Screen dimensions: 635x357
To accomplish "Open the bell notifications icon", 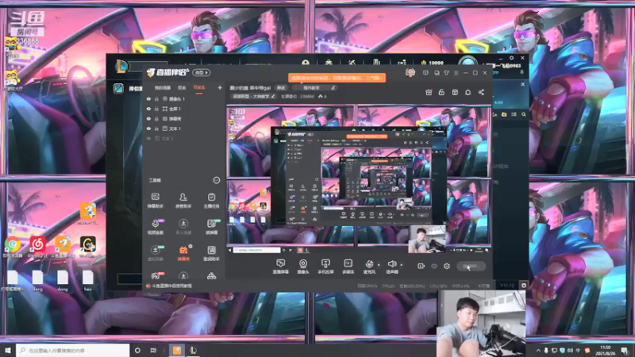I will point(468,92).
